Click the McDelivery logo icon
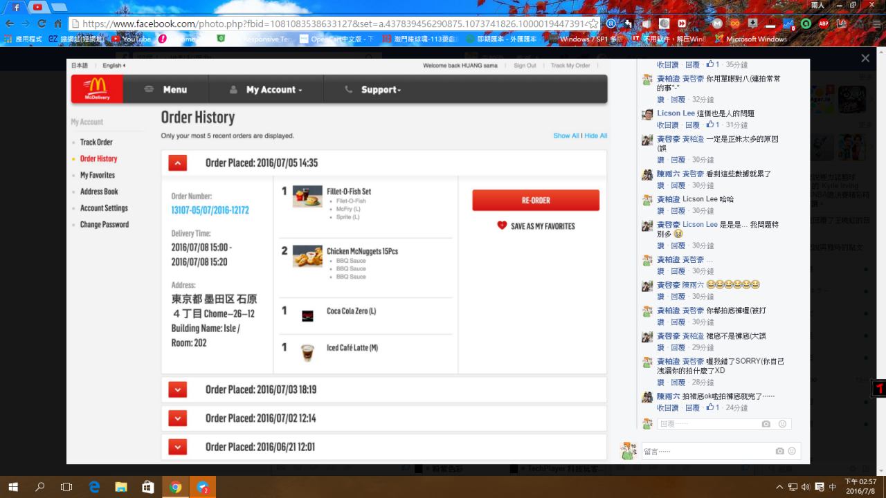886x498 pixels. click(97, 89)
